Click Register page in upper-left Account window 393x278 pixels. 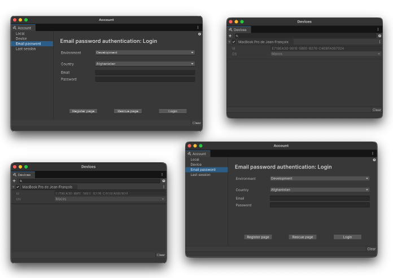click(x=83, y=111)
